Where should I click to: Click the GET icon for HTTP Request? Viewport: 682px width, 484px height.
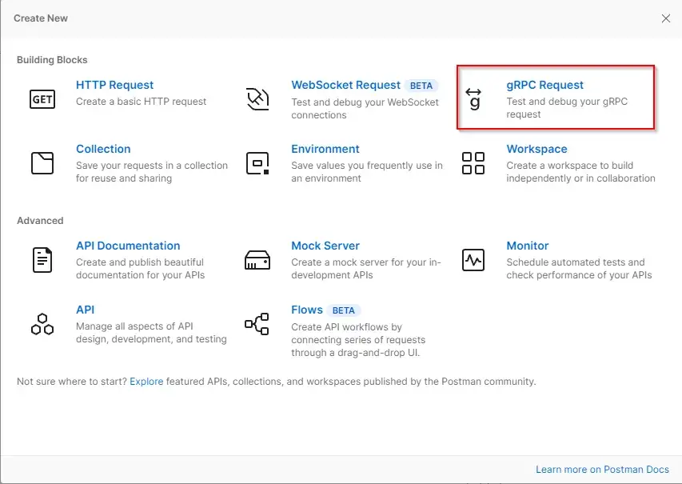(42, 98)
